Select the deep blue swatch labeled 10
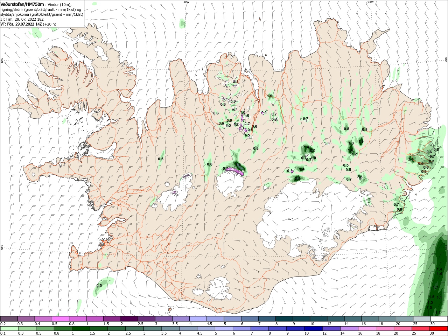 313,329
